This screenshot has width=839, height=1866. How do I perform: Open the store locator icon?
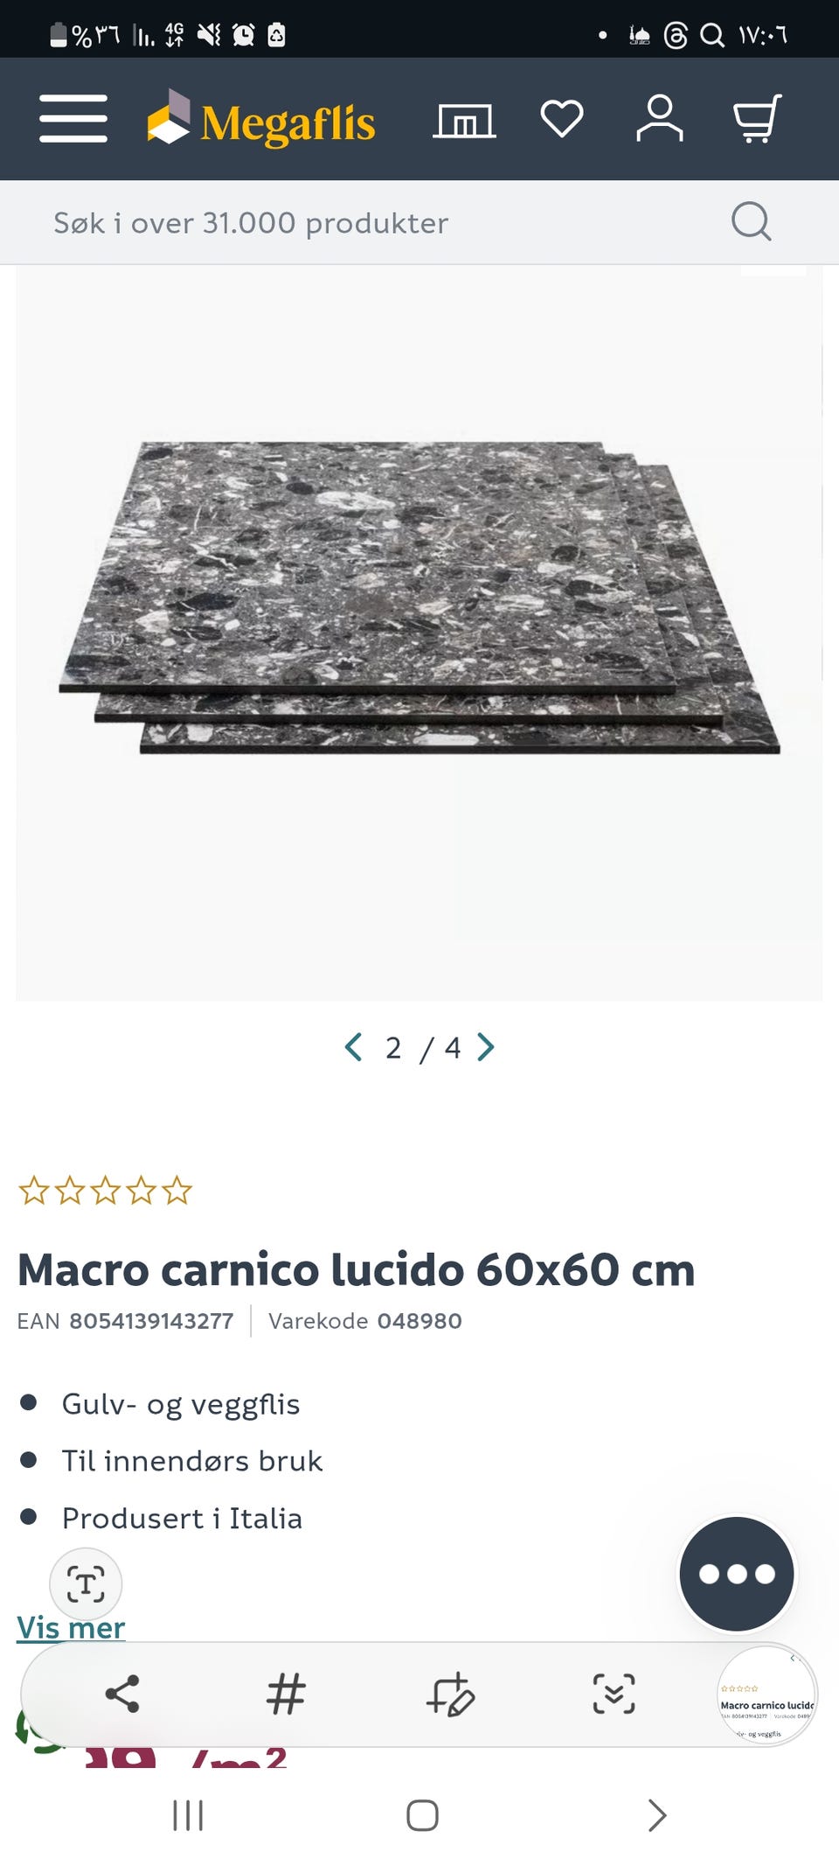[x=464, y=120]
